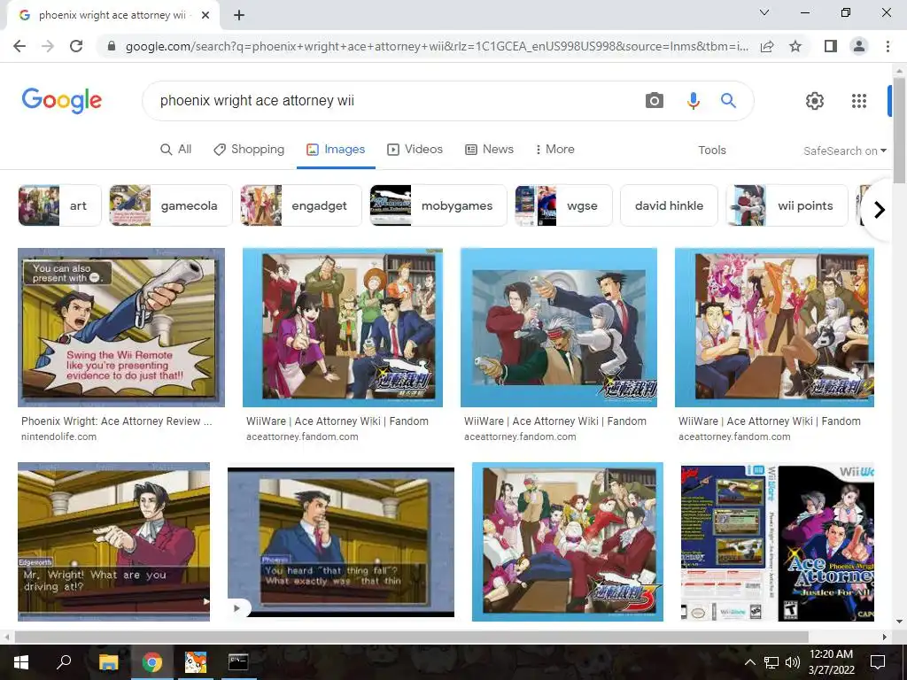Open the Justice For All box art image

[x=777, y=542]
